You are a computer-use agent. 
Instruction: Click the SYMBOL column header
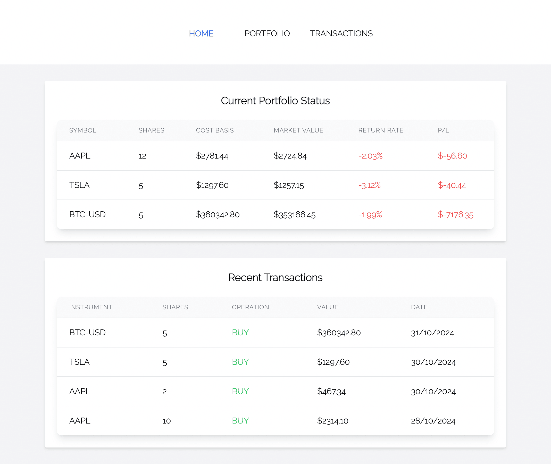point(82,130)
